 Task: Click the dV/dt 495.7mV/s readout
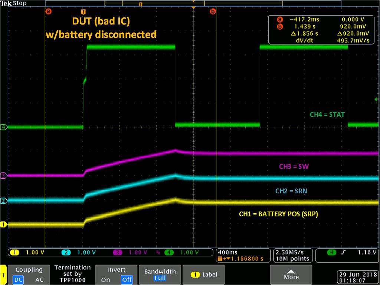[x=353, y=40]
